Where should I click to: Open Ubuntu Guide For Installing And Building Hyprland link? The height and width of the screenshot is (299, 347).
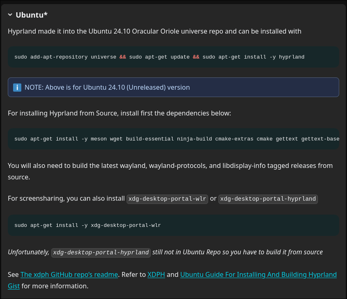pyautogui.click(x=259, y=274)
